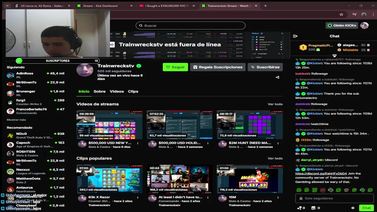
Task: Collapse the chat panel arrow icon
Action: [295, 36]
